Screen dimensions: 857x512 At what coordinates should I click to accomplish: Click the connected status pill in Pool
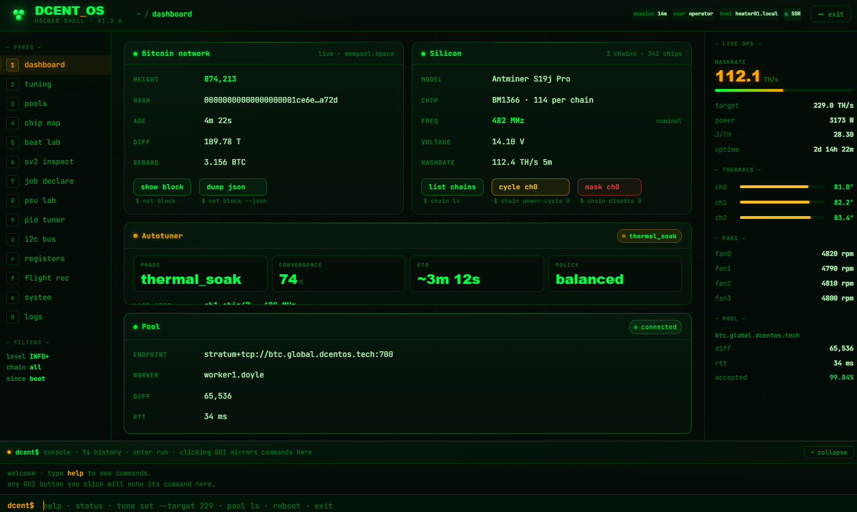655,327
